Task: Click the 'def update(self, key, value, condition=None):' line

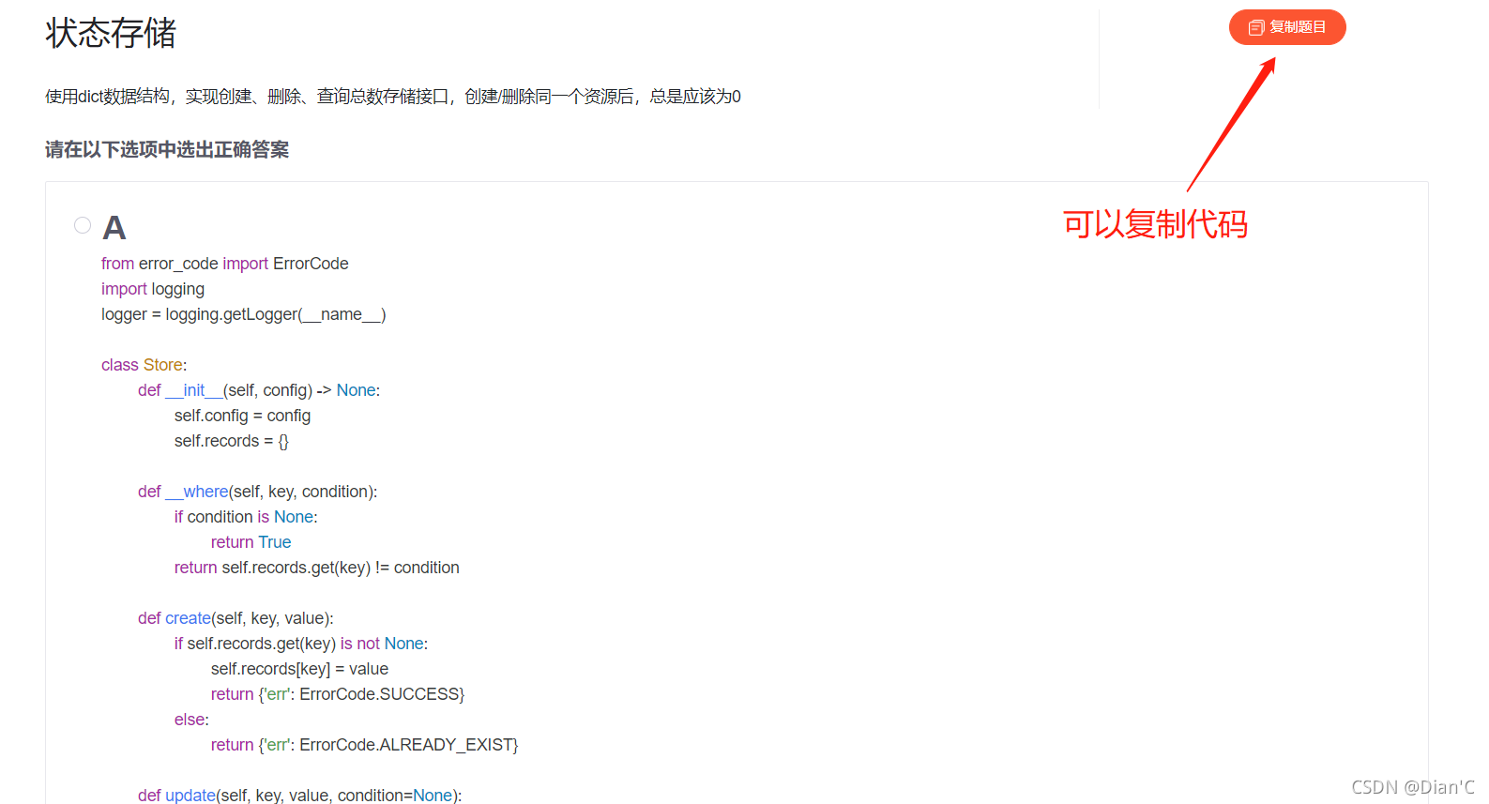Action: (x=300, y=796)
